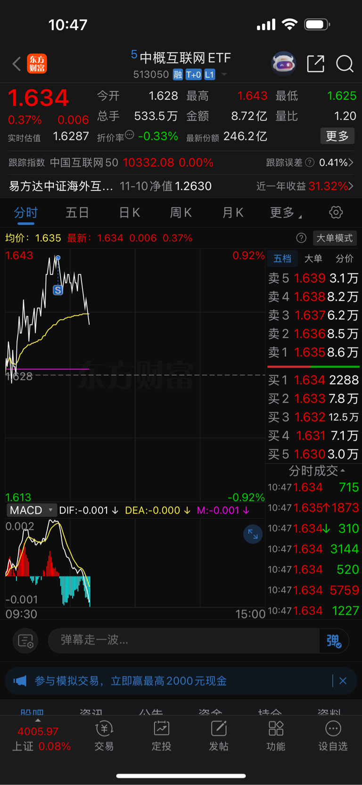Select 买3 1.632 price row
Image resolution: width=362 pixels, height=785 pixels.
click(313, 417)
